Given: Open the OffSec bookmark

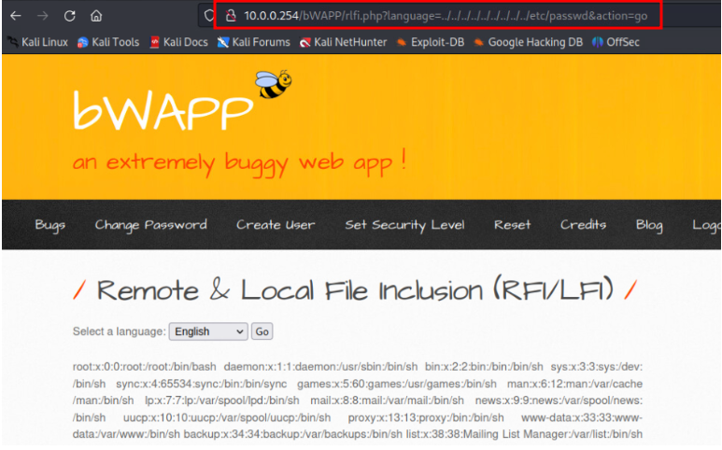Looking at the screenshot, I should [x=616, y=42].
